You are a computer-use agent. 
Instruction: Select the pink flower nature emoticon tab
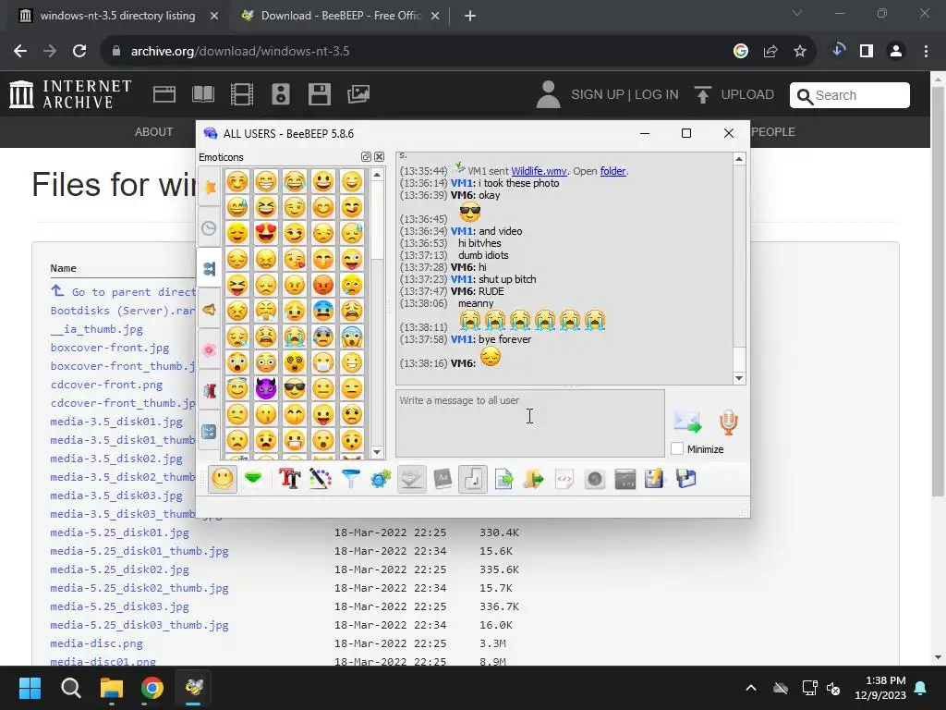coord(210,350)
